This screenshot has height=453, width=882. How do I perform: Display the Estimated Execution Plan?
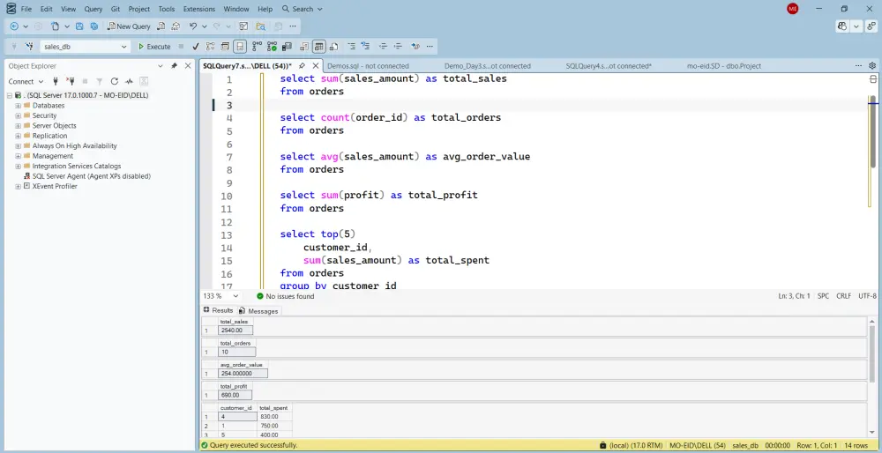[x=211, y=47]
